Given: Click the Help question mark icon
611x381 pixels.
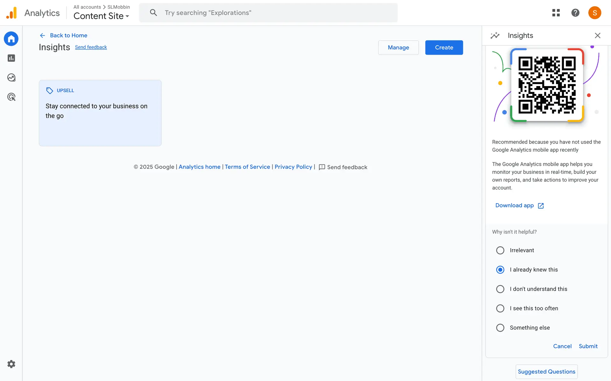Looking at the screenshot, I should (575, 13).
